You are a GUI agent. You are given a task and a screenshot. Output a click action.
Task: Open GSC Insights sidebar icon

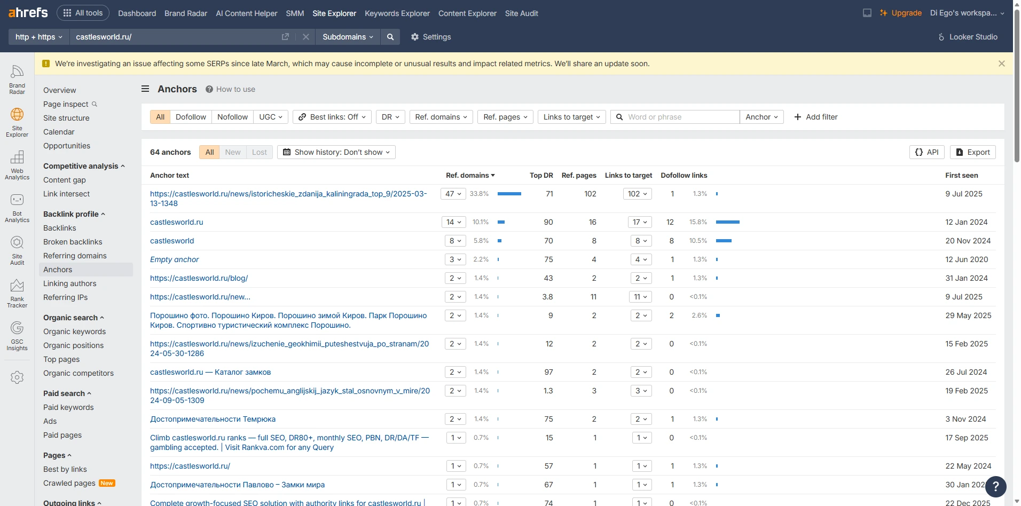17,336
